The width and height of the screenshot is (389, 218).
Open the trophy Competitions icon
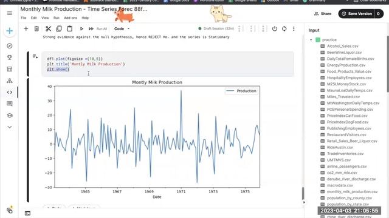[x=10, y=58]
